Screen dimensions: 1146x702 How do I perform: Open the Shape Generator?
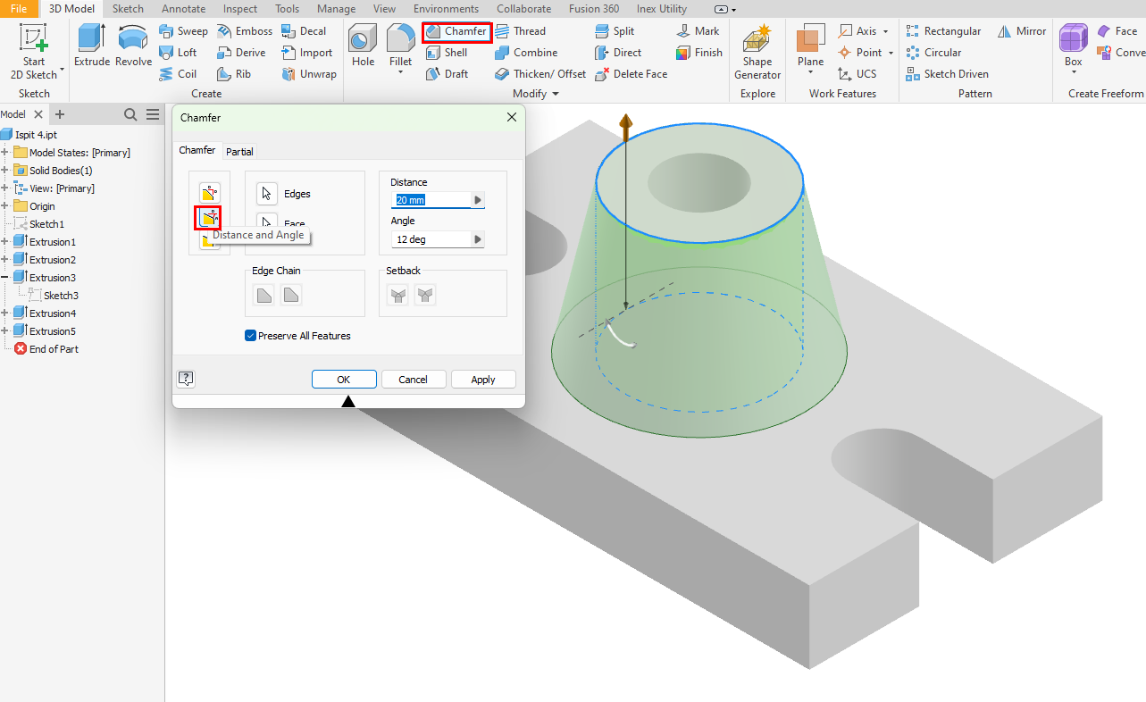[757, 52]
